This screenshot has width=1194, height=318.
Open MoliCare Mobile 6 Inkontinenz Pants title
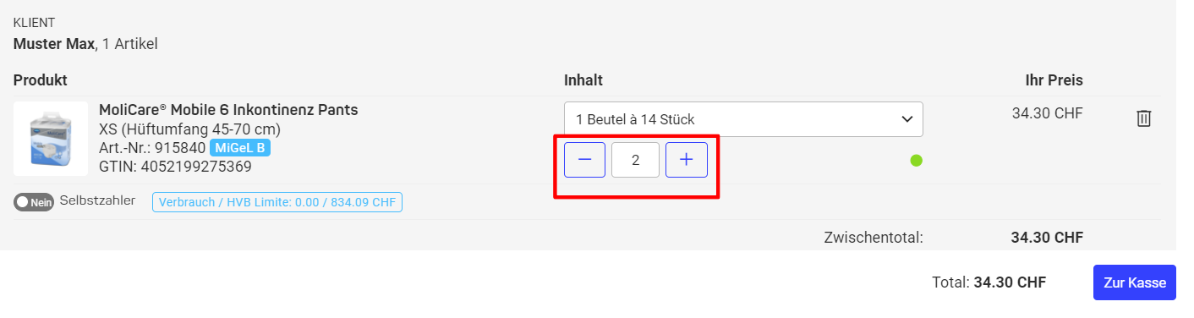pyautogui.click(x=228, y=110)
